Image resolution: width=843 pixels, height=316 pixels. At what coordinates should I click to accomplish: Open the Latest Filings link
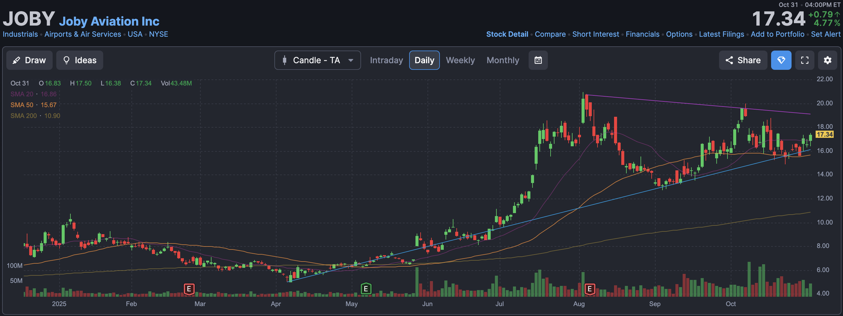click(721, 34)
